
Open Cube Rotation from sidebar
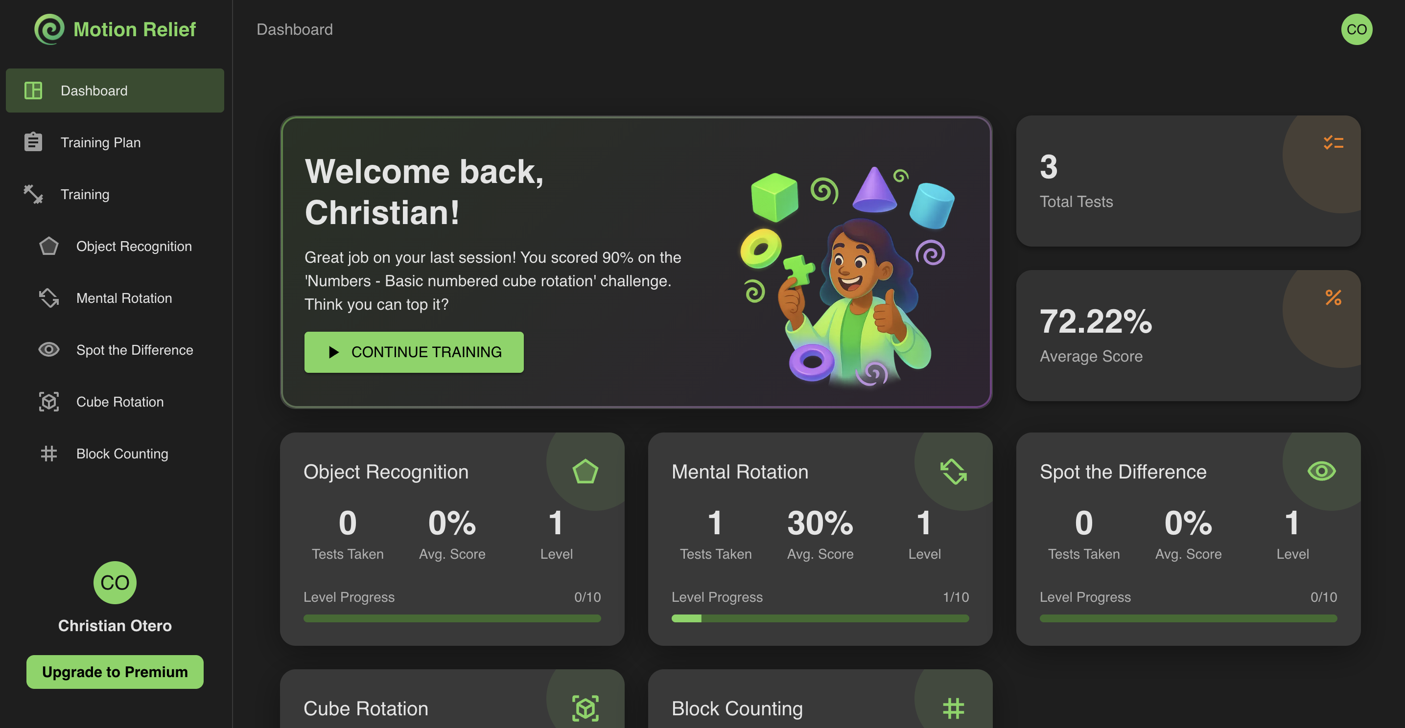click(x=119, y=402)
